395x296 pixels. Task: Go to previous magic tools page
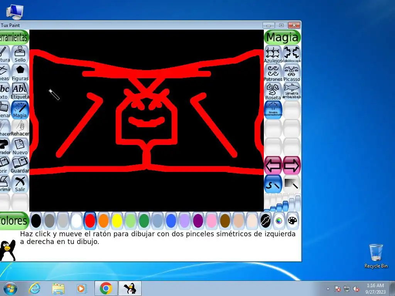273,165
